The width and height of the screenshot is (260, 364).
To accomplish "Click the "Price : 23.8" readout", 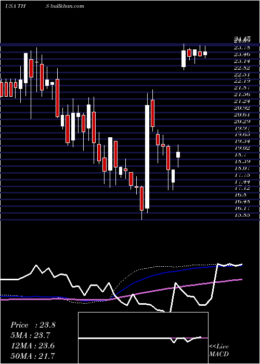I will point(33,325).
